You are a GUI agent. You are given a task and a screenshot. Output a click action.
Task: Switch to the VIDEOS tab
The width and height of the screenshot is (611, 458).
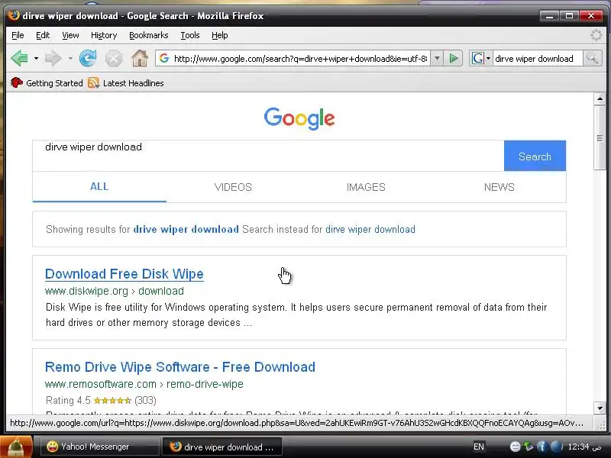pyautogui.click(x=233, y=187)
